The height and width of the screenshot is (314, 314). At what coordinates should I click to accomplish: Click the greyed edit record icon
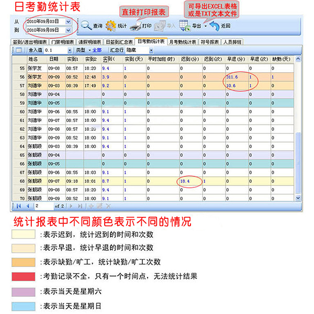point(100,206)
